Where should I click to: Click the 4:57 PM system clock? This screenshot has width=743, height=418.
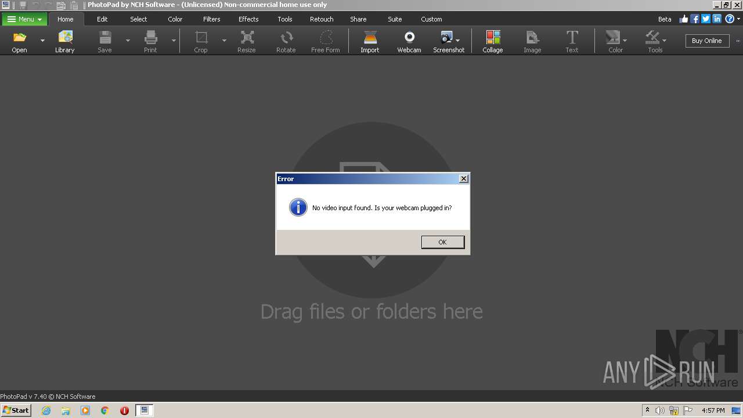[x=713, y=410]
